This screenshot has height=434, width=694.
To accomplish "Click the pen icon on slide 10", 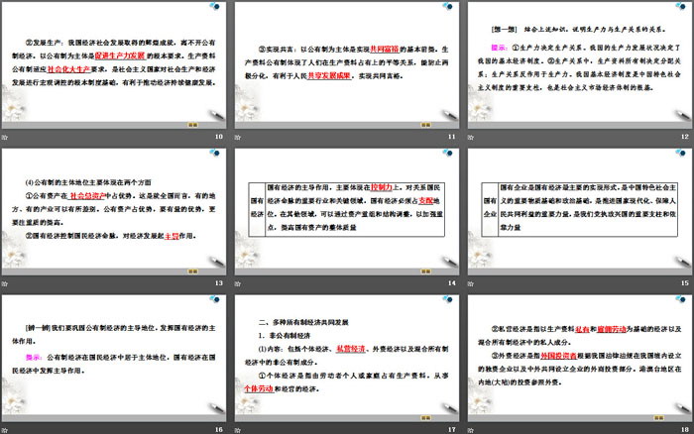I will (x=217, y=115).
